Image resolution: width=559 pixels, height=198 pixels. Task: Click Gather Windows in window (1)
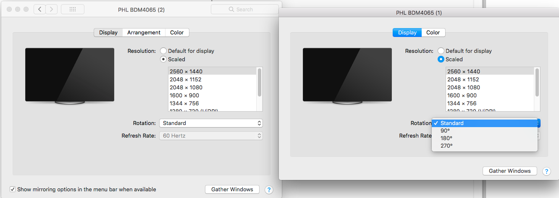tap(510, 171)
